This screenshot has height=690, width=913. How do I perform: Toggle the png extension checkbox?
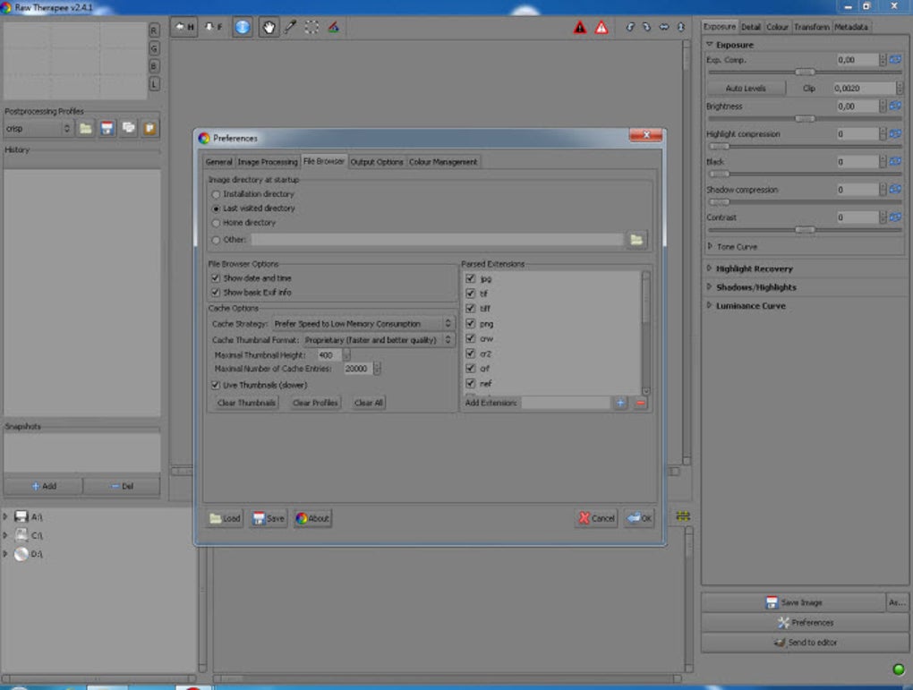tap(471, 323)
